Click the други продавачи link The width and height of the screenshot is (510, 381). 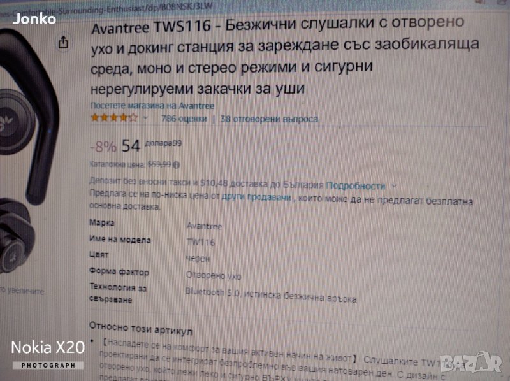[256, 197]
